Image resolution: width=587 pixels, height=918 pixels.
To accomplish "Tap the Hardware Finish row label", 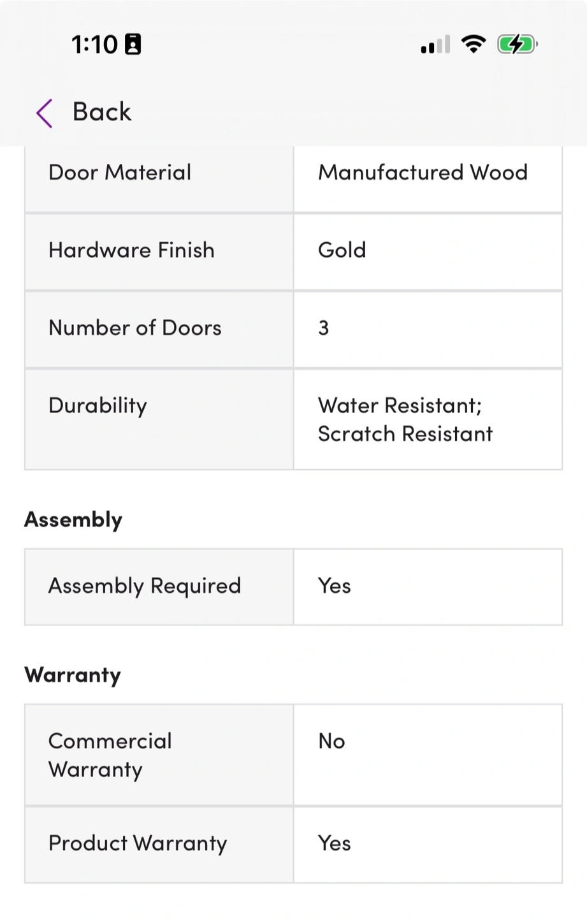I will [x=131, y=251].
